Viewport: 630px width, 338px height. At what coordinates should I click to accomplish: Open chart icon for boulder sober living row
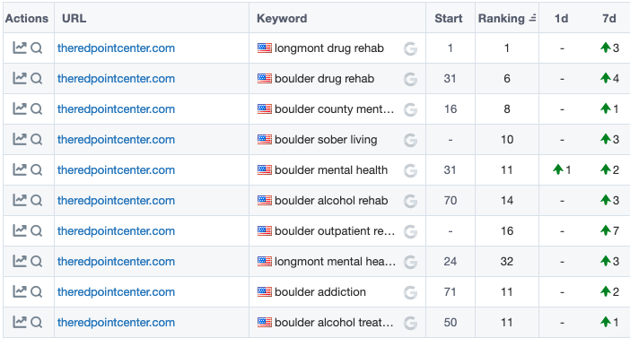pos(19,139)
